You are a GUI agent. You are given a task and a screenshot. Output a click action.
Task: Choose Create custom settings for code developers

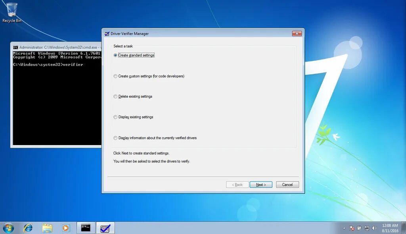tap(115, 76)
